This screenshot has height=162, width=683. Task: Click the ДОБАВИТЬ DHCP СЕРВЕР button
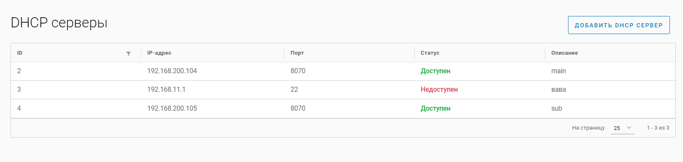point(619,25)
